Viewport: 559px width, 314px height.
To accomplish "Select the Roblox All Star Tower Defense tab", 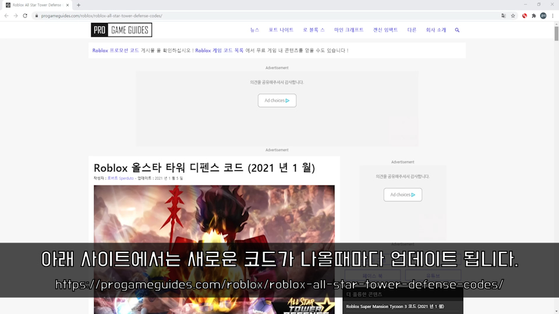I will pyautogui.click(x=37, y=5).
